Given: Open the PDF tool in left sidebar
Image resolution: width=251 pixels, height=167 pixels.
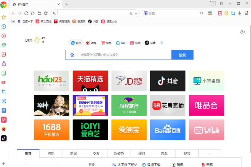Looking at the screenshot, I should pos(4,54).
